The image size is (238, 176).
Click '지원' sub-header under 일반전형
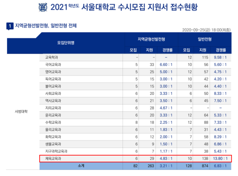tap(203, 50)
